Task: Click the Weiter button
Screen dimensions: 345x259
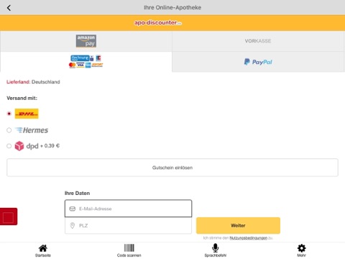Action: click(238, 225)
